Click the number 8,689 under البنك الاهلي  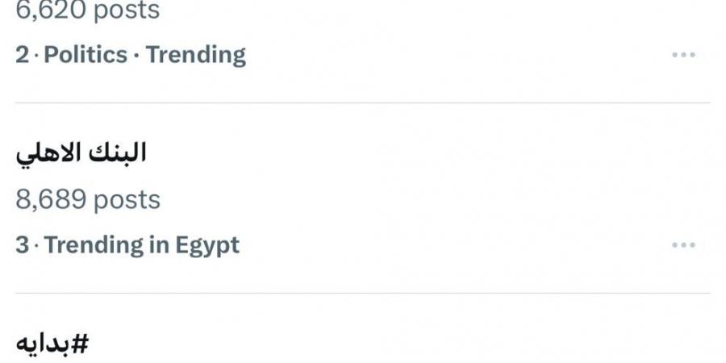coord(50,199)
